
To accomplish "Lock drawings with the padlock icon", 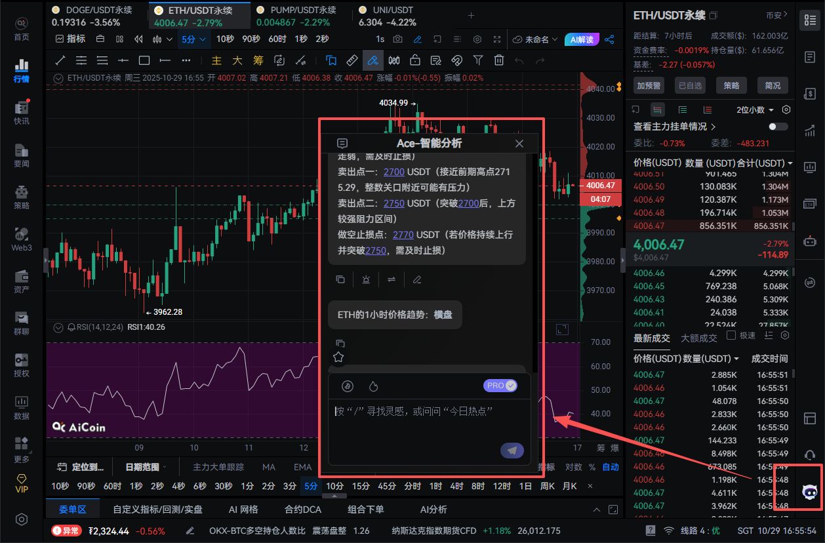I will [415, 60].
